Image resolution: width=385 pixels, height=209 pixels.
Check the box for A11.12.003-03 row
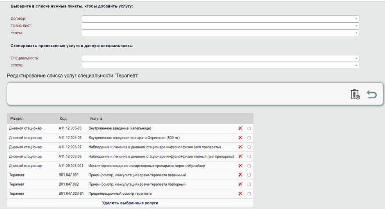click(249, 128)
